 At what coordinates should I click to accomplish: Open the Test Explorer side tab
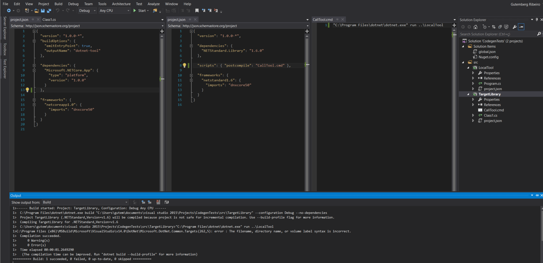[5, 69]
